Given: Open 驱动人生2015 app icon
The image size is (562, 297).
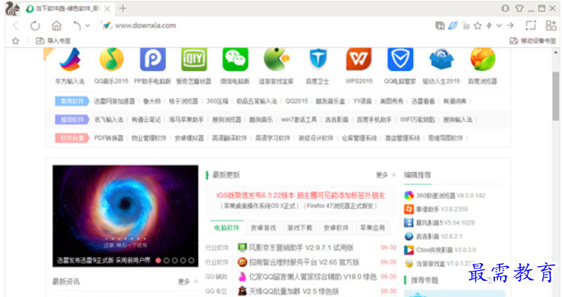Looking at the screenshot, I should pos(442,59).
